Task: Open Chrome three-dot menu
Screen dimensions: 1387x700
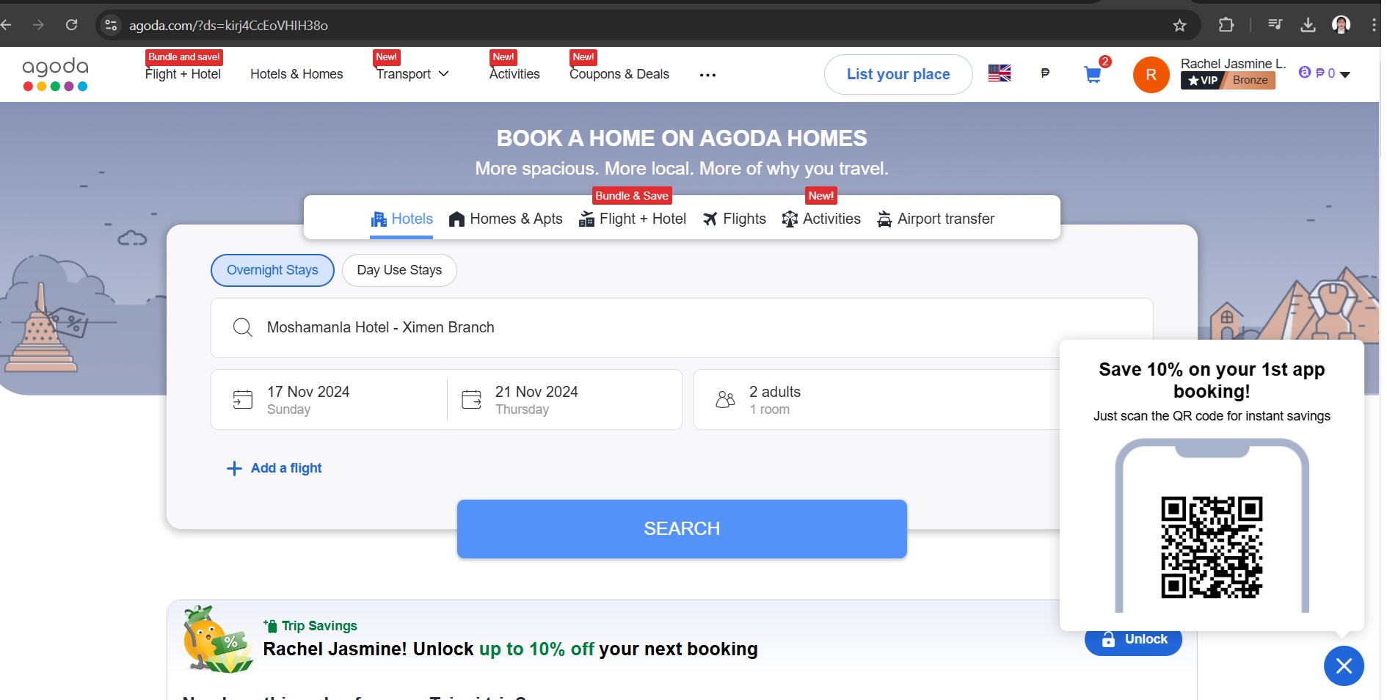Action: click(1373, 25)
